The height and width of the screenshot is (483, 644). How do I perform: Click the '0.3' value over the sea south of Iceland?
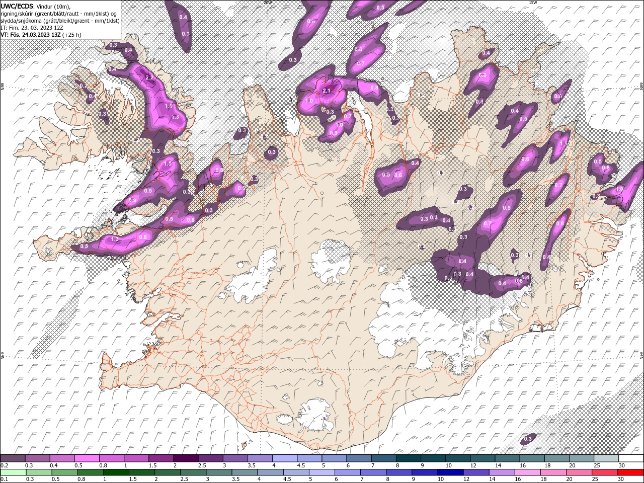[528, 439]
